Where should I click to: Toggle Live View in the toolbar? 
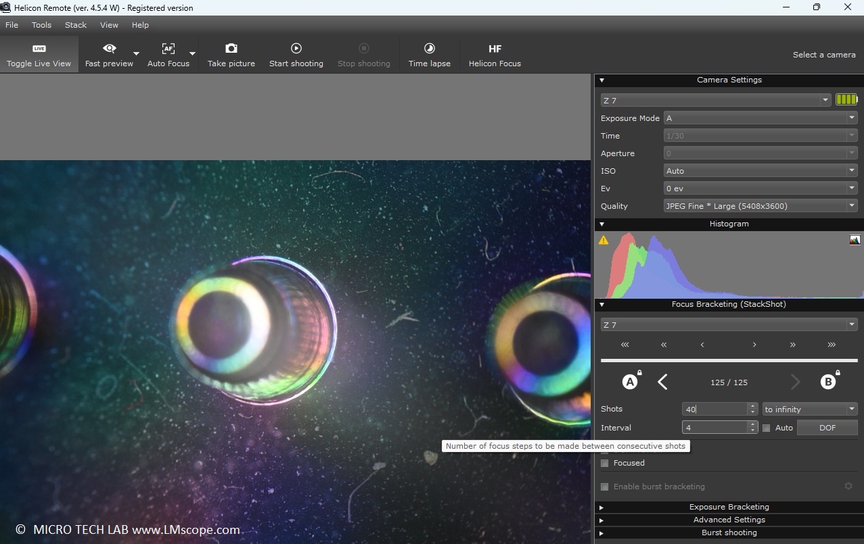click(39, 55)
